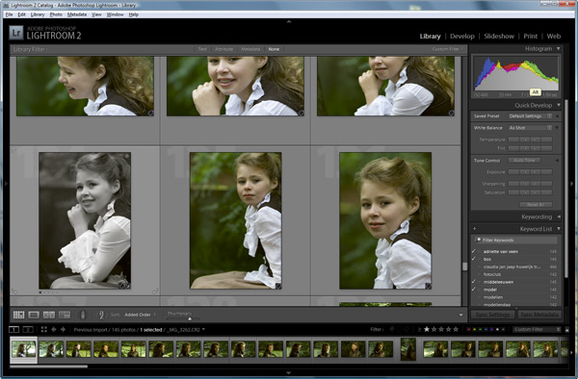
Task: Toggle the adriette van veen keyword checkmark
Action: 474,251
